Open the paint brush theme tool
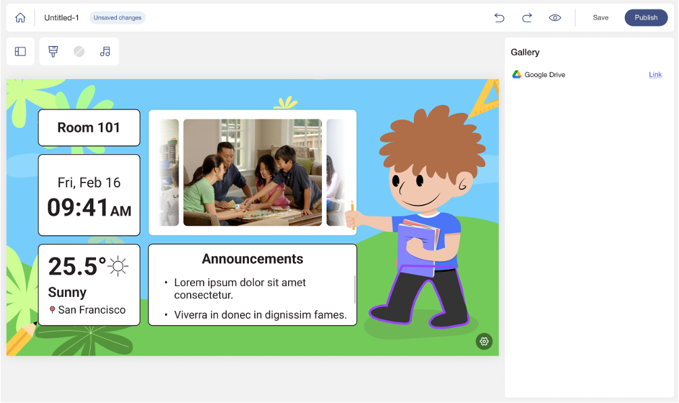This screenshot has height=403, width=679. [53, 51]
